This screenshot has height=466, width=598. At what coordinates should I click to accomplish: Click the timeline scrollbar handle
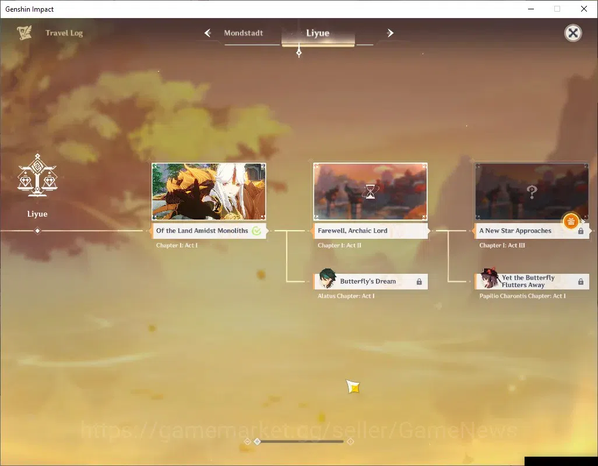[x=258, y=441]
